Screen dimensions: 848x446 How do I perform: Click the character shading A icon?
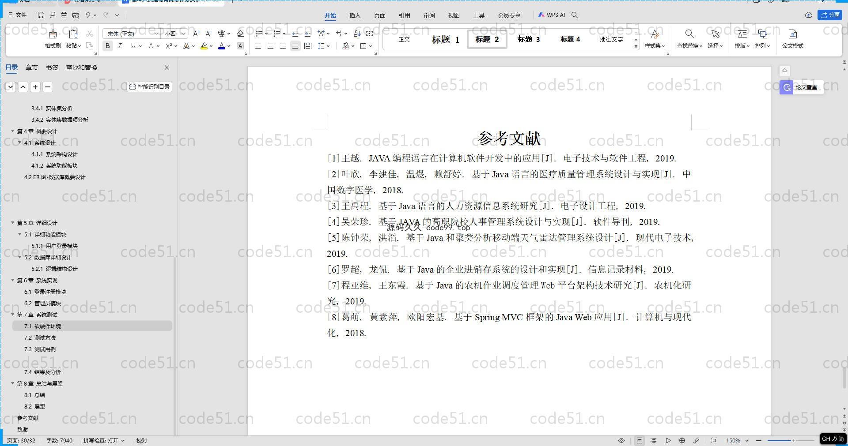240,46
